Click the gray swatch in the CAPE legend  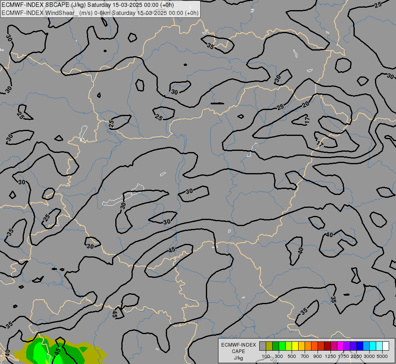point(263,346)
